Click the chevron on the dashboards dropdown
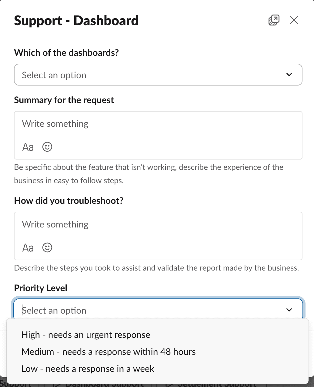 point(289,75)
